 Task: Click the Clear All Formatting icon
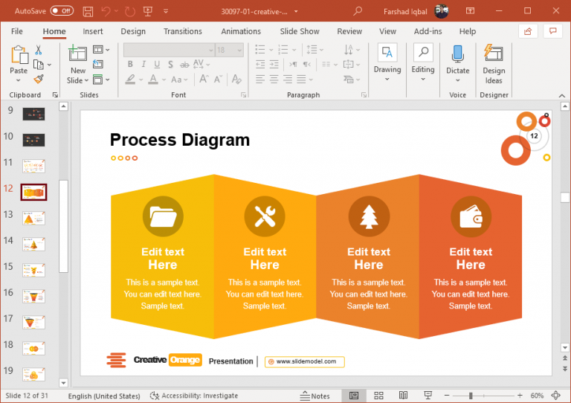236,79
